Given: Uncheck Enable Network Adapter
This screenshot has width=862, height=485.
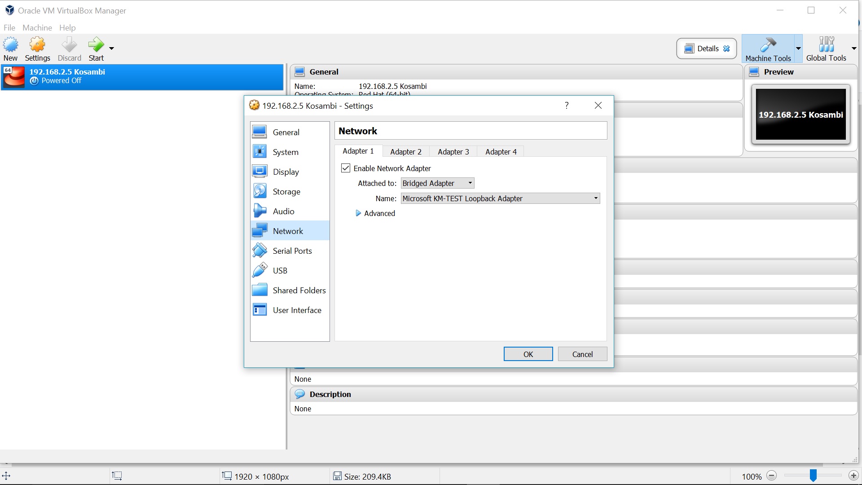Looking at the screenshot, I should pyautogui.click(x=345, y=168).
